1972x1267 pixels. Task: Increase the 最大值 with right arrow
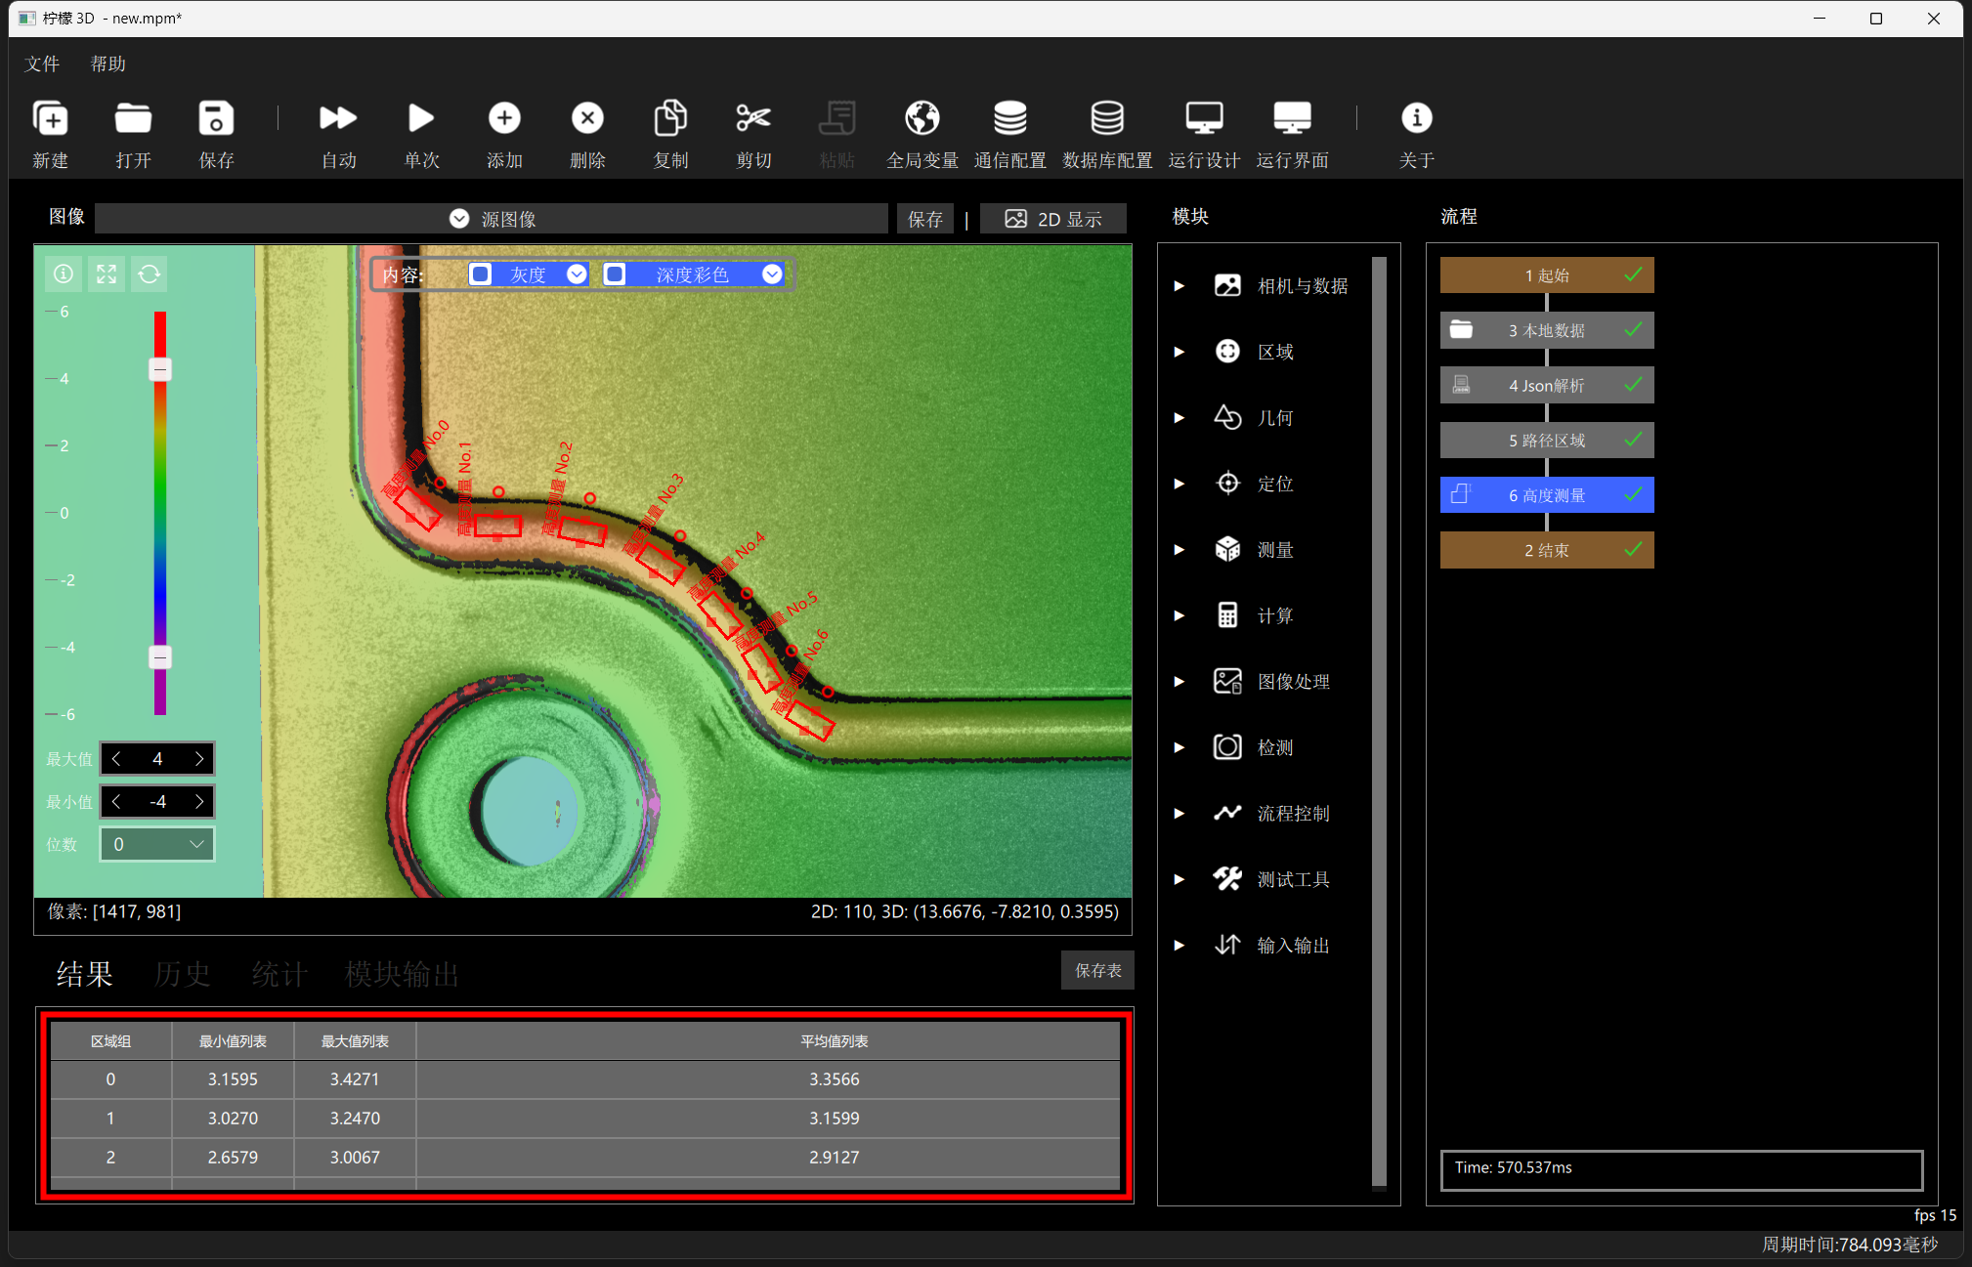tap(199, 759)
